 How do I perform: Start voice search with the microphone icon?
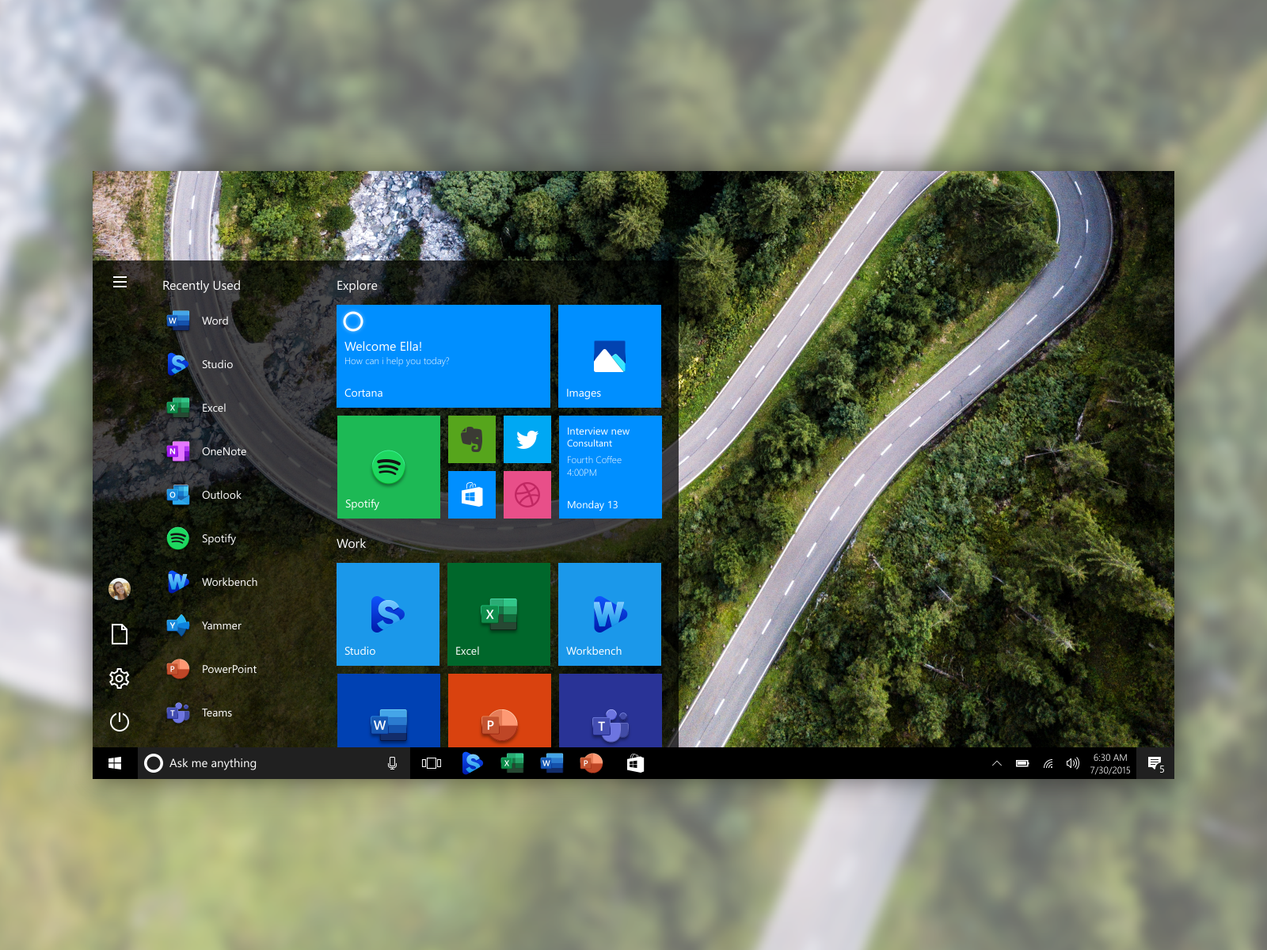click(393, 763)
